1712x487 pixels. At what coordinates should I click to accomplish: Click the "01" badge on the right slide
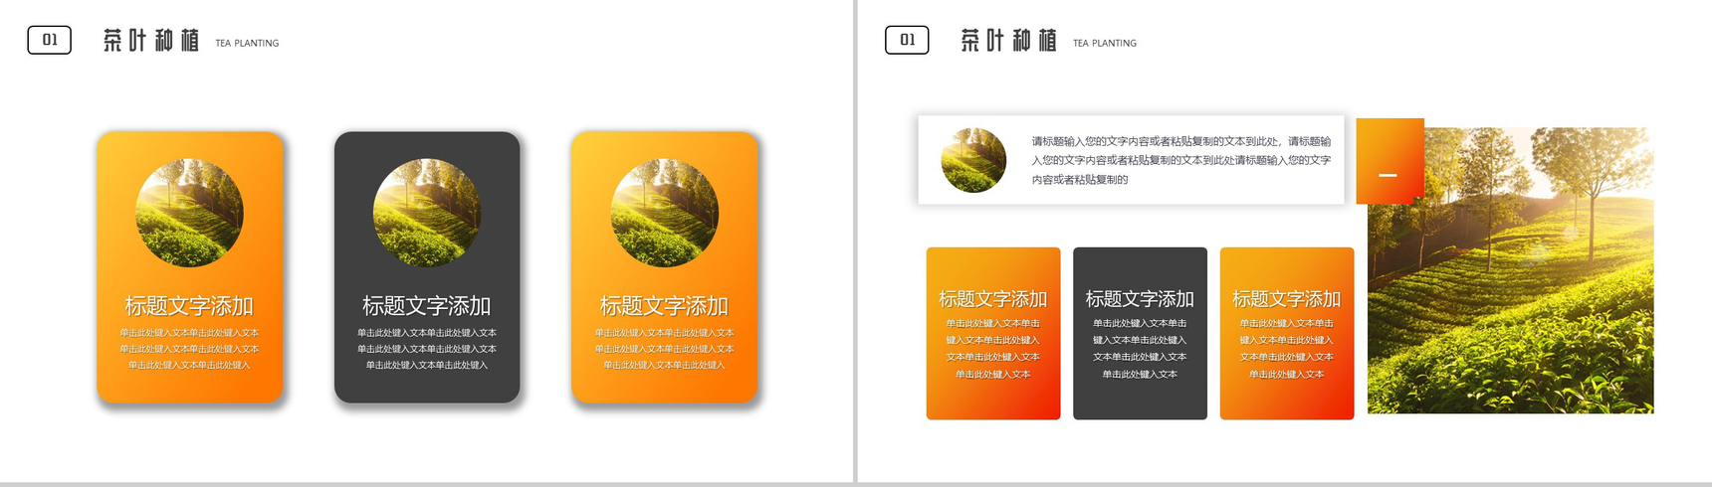point(907,41)
